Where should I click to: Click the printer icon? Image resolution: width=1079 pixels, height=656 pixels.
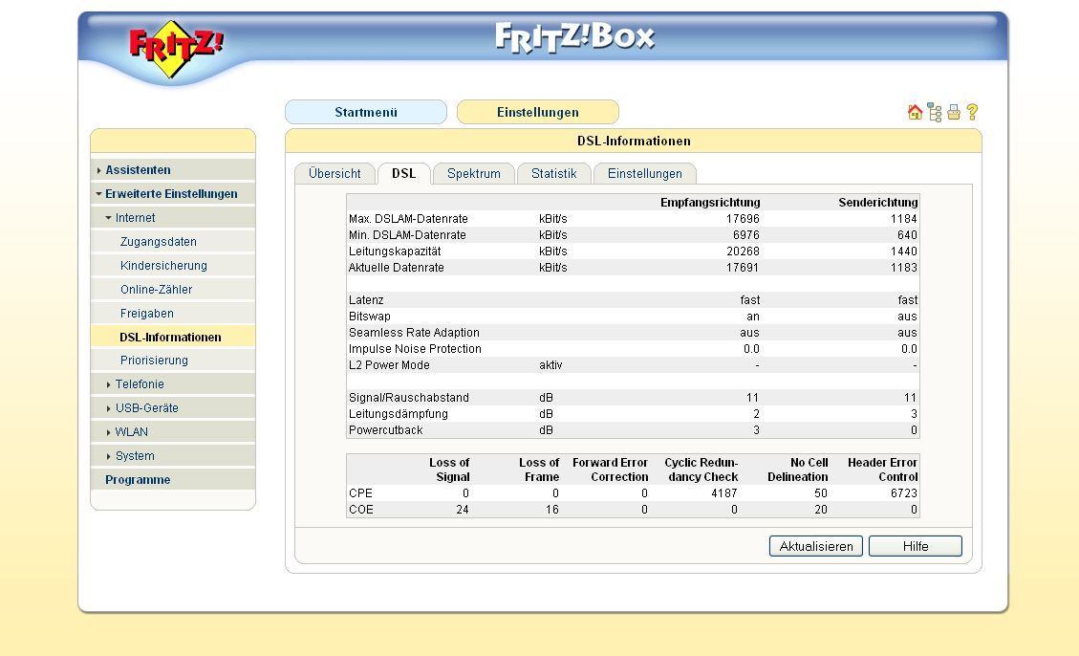click(x=954, y=112)
